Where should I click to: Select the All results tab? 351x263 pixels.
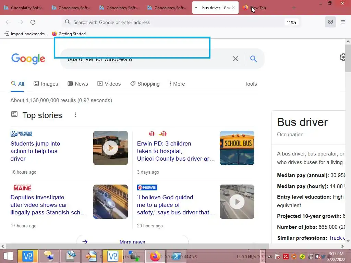click(x=17, y=84)
